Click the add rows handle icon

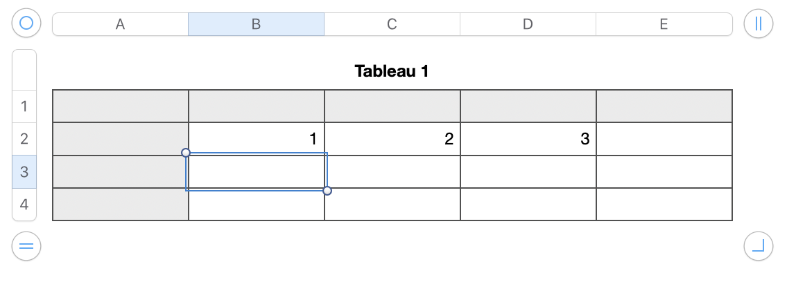[x=26, y=245]
